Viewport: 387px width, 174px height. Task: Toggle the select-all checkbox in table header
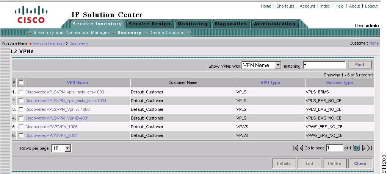tap(21, 83)
